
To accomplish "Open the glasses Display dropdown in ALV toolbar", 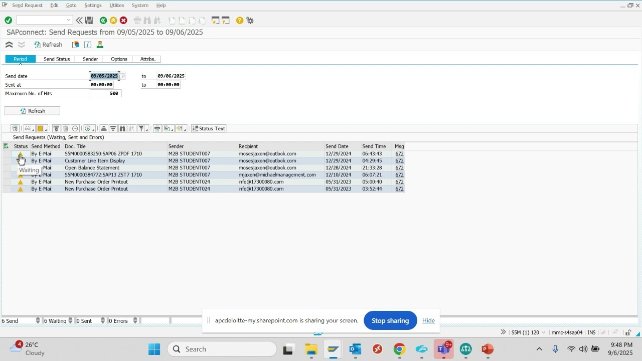I will [29, 128].
